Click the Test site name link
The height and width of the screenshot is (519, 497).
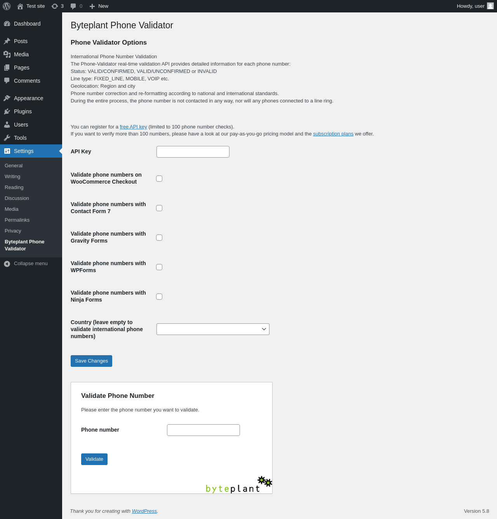pyautogui.click(x=36, y=6)
